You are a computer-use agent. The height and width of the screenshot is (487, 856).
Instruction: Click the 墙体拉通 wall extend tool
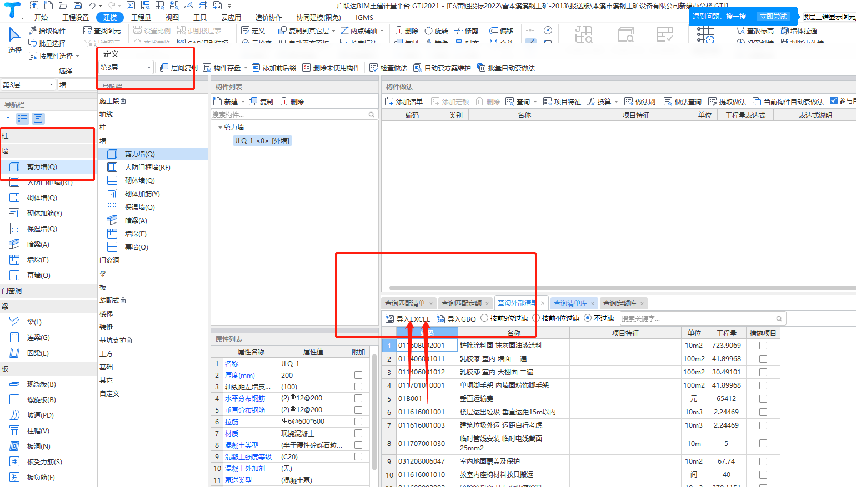pos(798,31)
